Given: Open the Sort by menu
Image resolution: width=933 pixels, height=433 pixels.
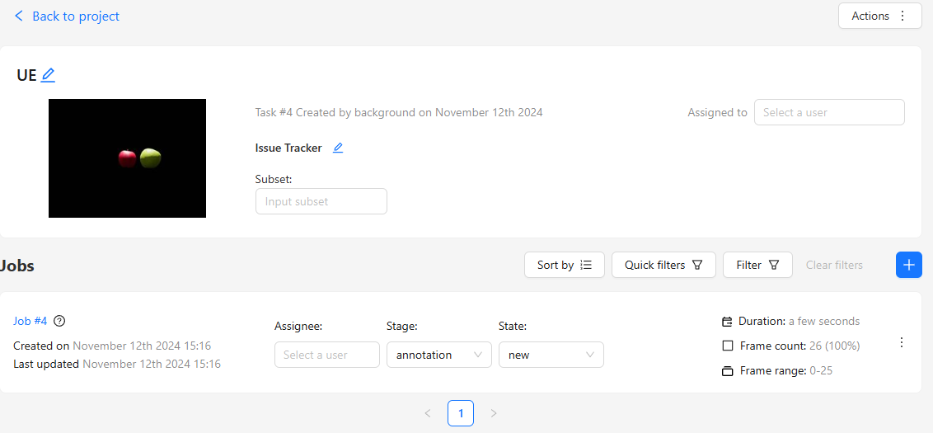Looking at the screenshot, I should pos(564,265).
